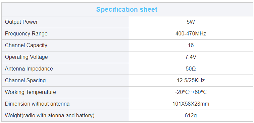Screen dimensions: 254x123
Task: Select the Frequency Range label
Action: tap(26, 33)
